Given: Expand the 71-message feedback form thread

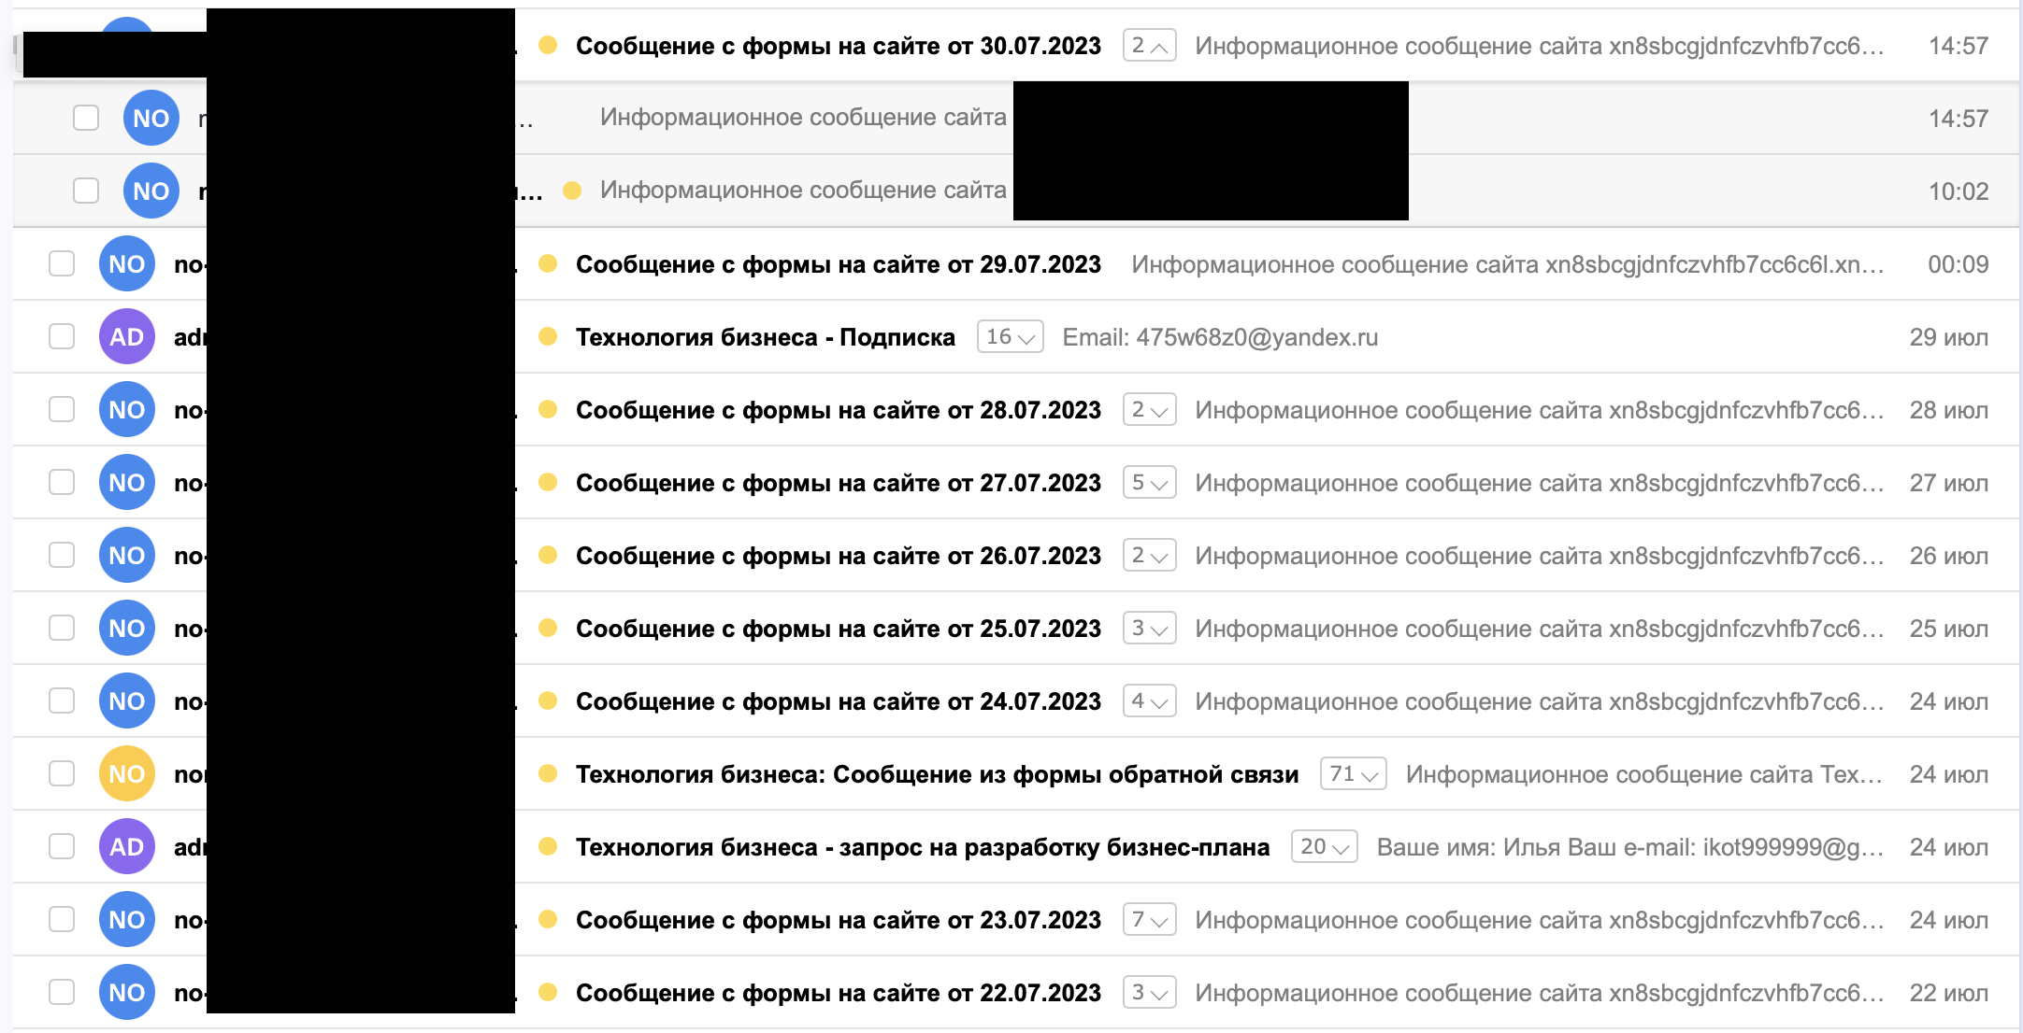Looking at the screenshot, I should coord(1354,773).
